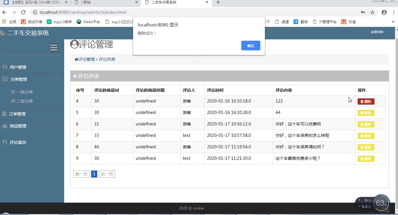Click the 评论的商品id column header
Image resolution: width=398 pixels, height=215 pixels.
pyautogui.click(x=107, y=90)
